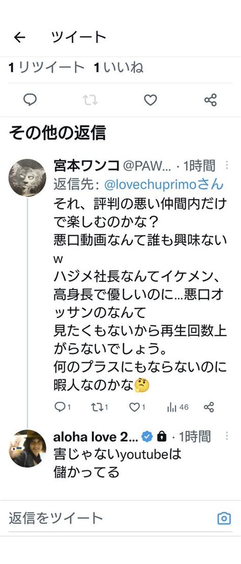Open more options for aloha love reply
The height and width of the screenshot is (564, 241).
[227, 437]
